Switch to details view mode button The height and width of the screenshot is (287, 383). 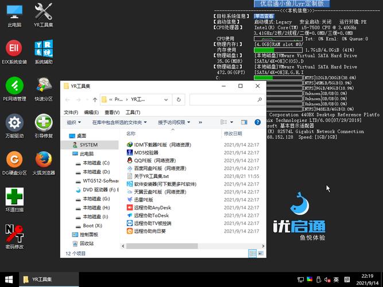(x=252, y=254)
